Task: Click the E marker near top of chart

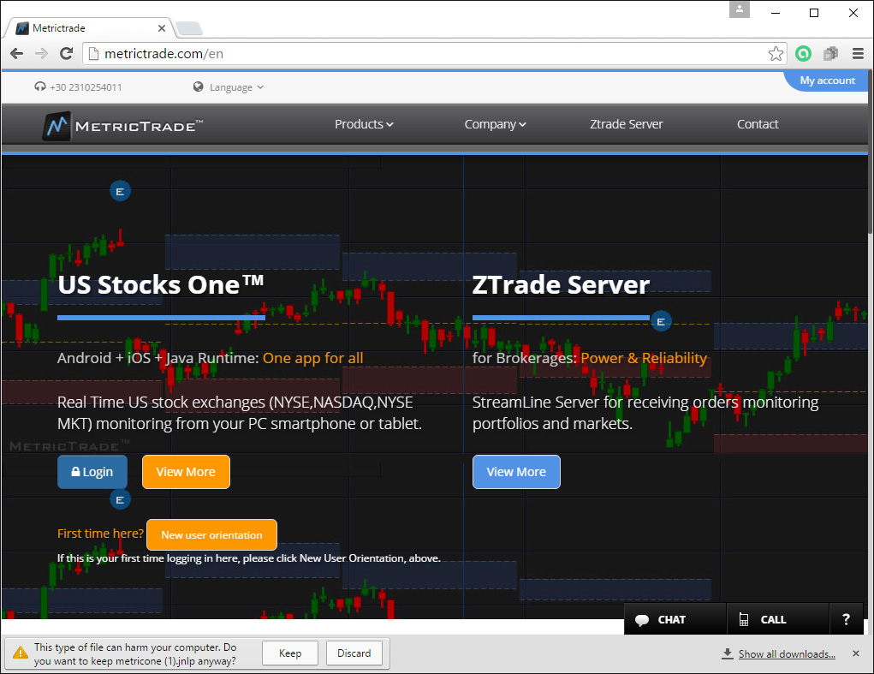Action: [120, 192]
